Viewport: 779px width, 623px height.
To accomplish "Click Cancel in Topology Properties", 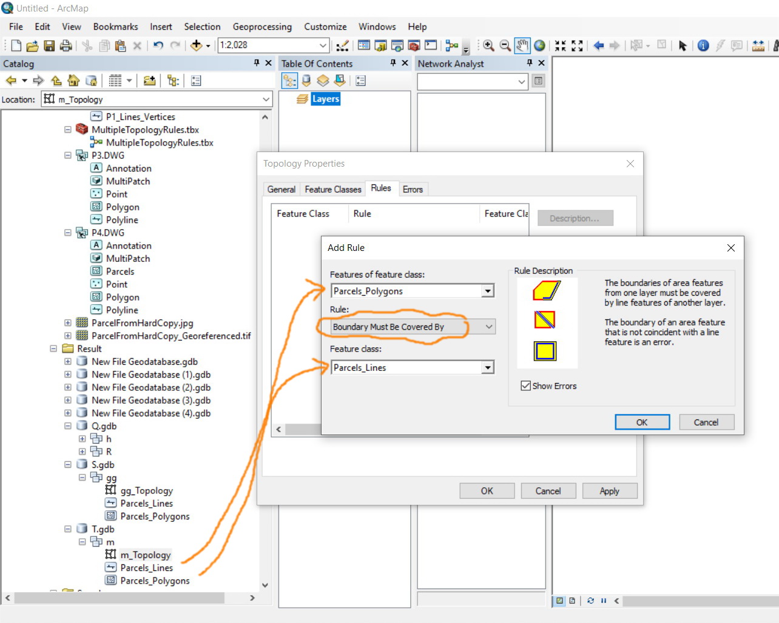I will (548, 491).
